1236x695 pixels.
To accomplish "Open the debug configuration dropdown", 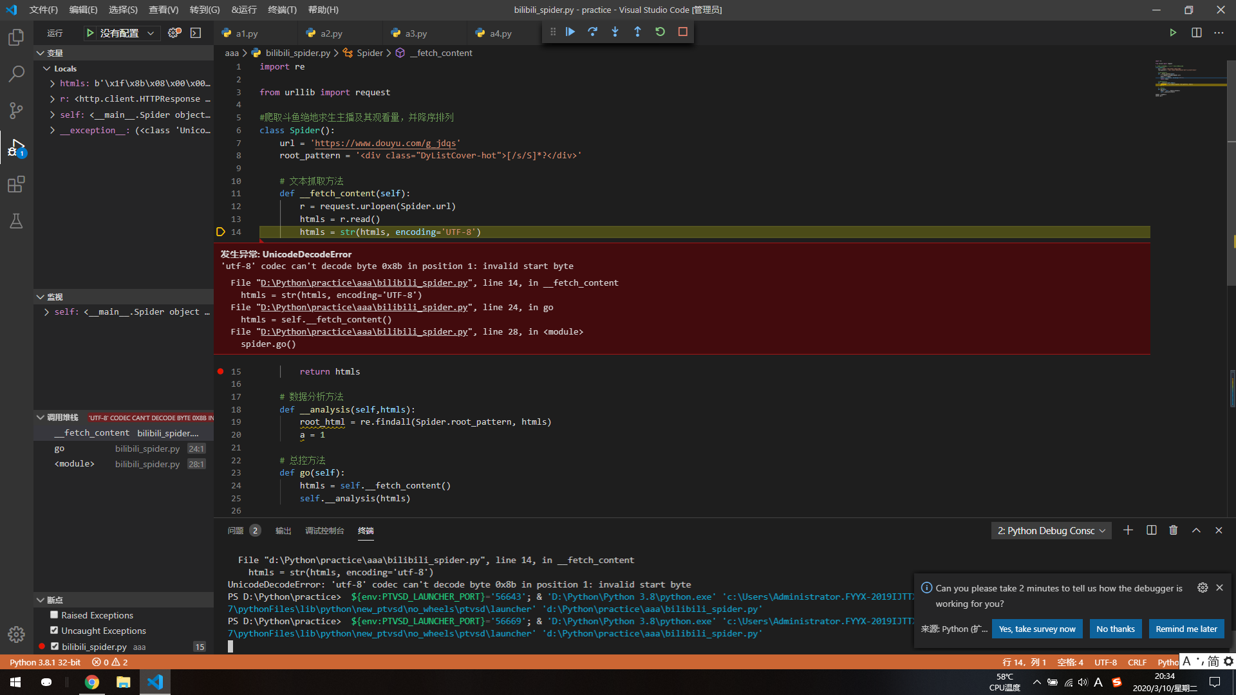I will point(128,33).
